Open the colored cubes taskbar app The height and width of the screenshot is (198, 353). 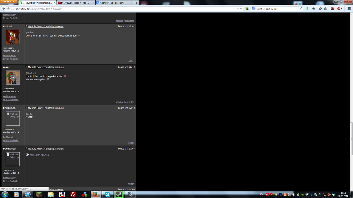[x=84, y=194]
